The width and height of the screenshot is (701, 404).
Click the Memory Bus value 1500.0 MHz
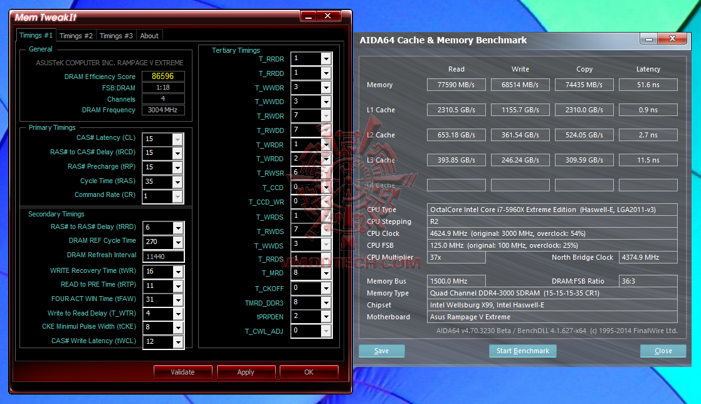[x=456, y=281]
